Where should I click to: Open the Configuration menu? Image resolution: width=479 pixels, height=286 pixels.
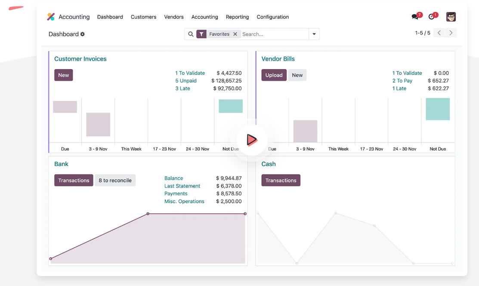pos(273,17)
